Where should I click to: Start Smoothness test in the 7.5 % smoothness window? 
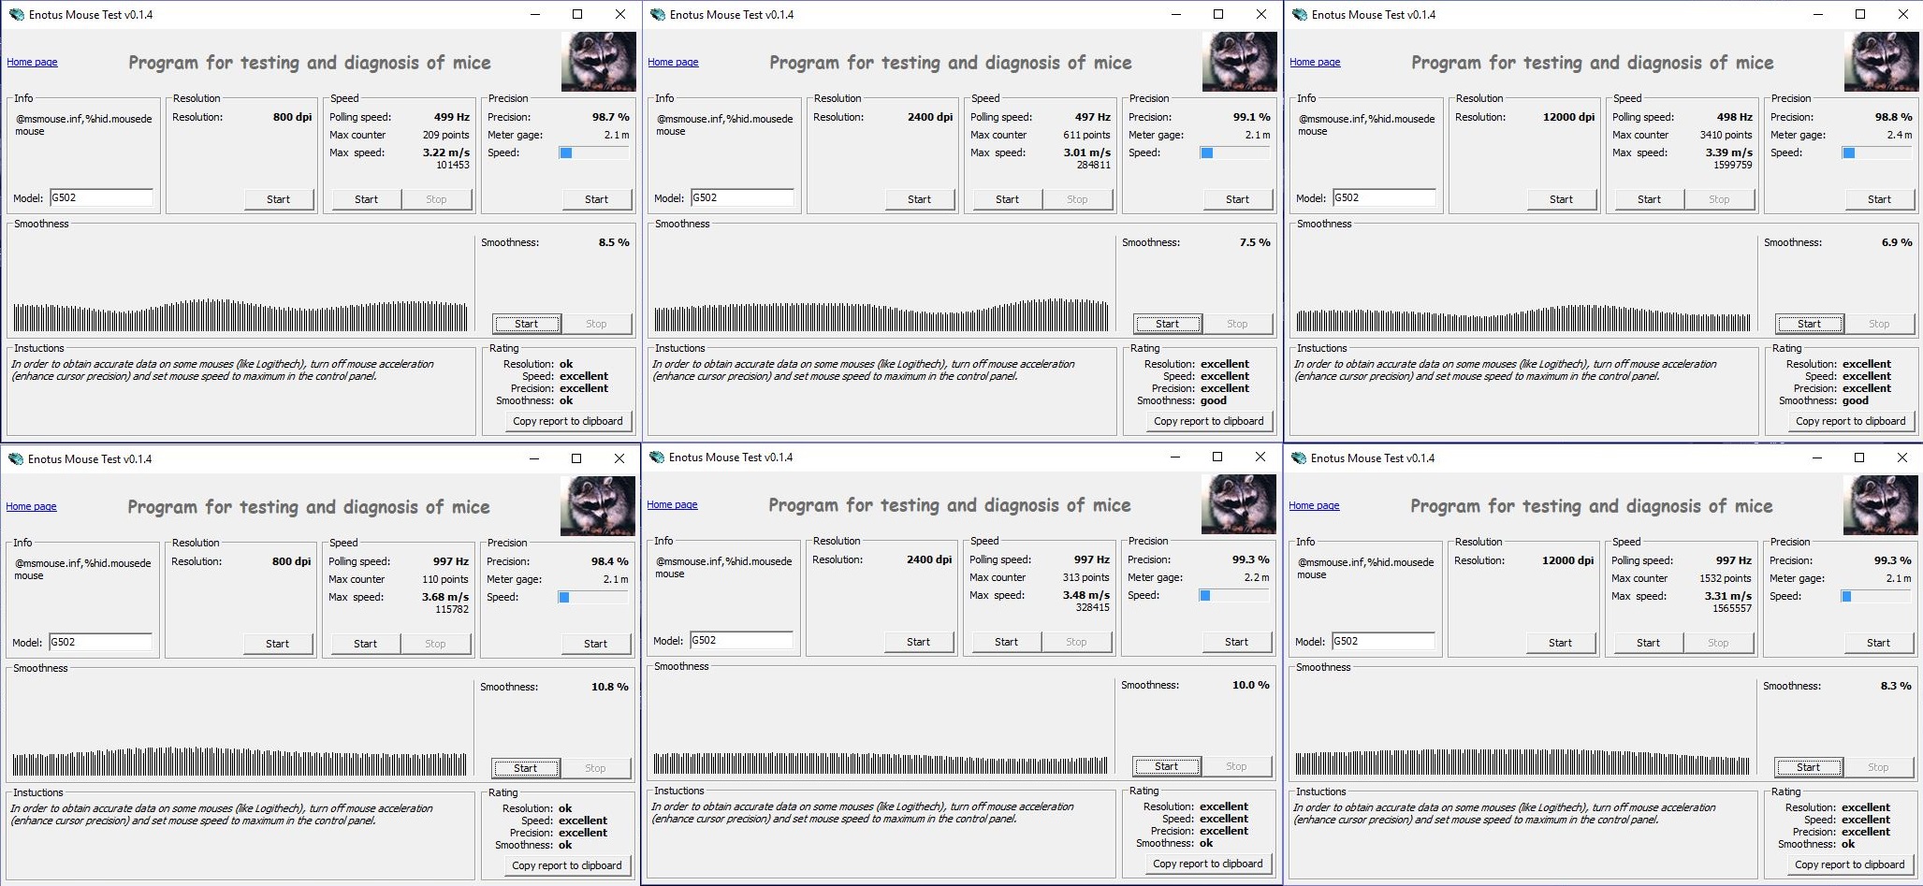coord(1167,324)
